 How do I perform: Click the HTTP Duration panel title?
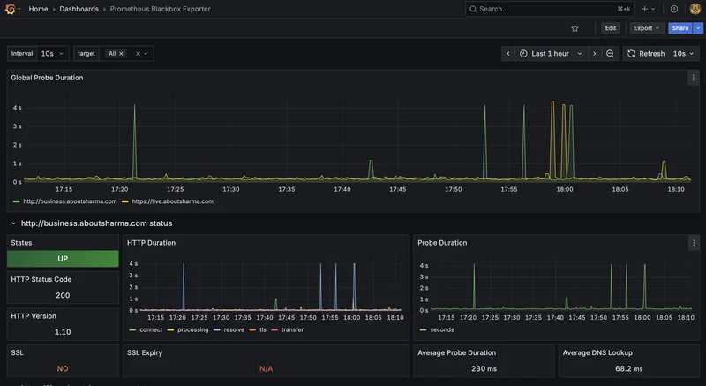tap(151, 243)
